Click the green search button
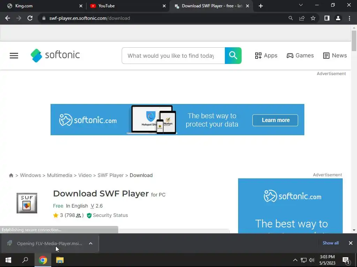 pos(233,56)
